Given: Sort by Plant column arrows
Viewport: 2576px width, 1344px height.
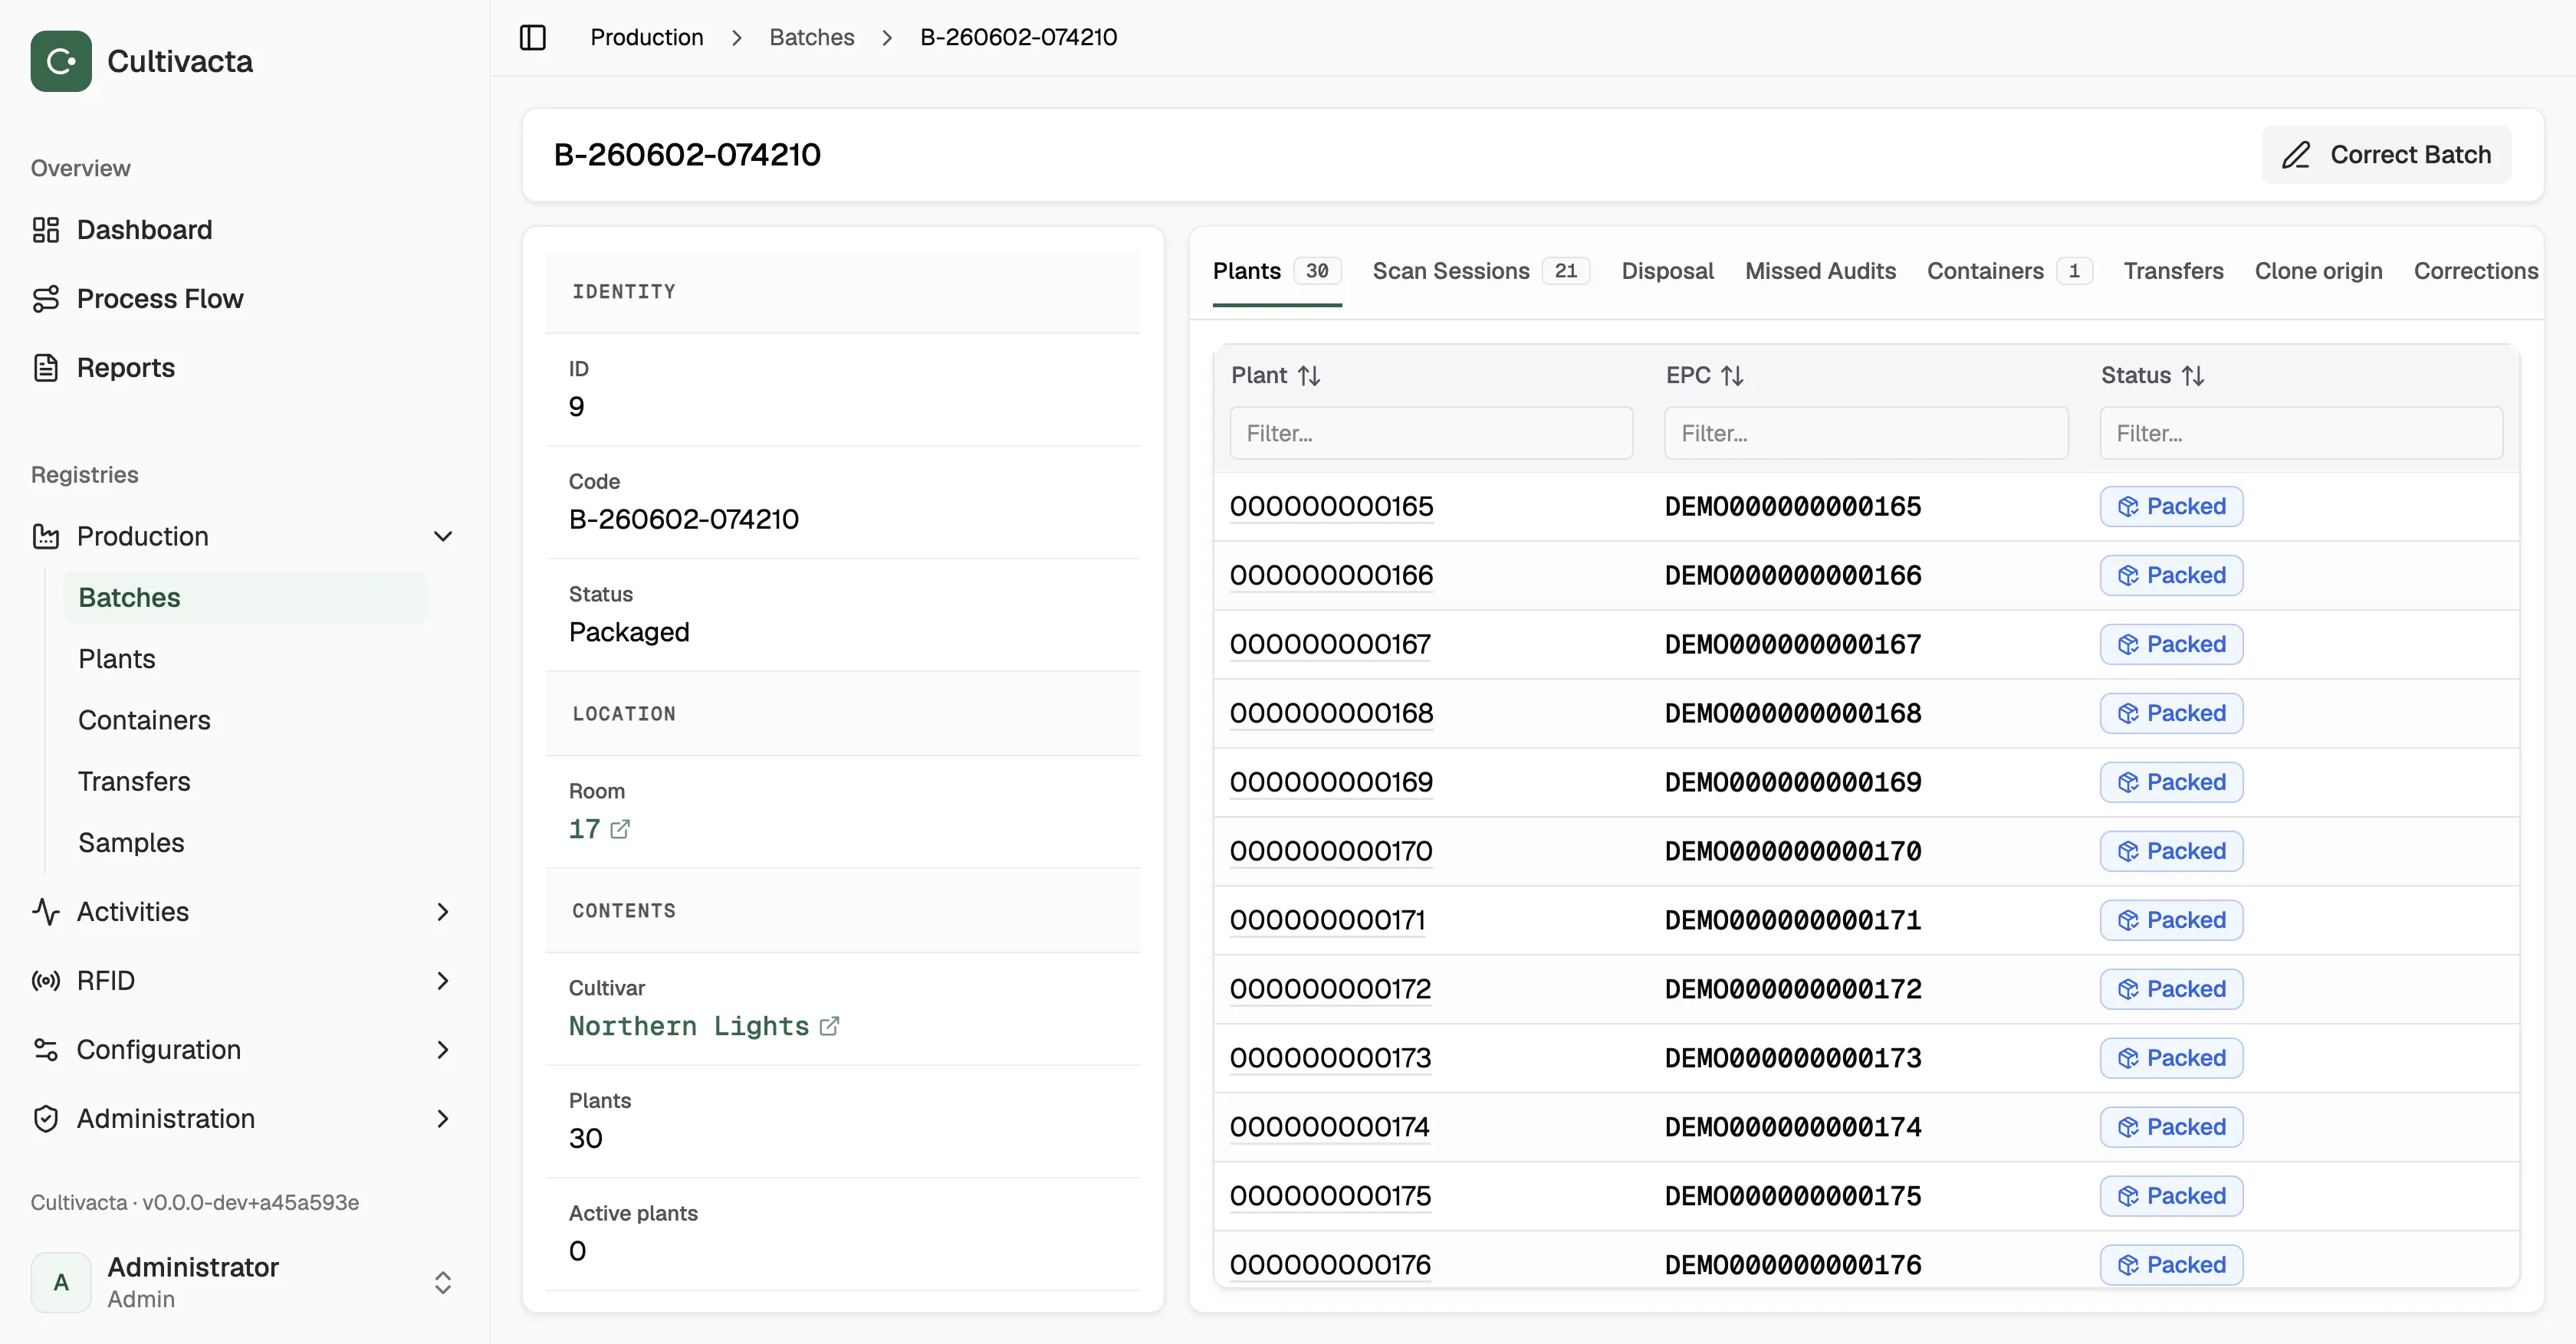Looking at the screenshot, I should (1310, 375).
